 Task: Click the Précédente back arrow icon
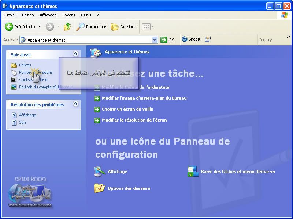(x=9, y=27)
